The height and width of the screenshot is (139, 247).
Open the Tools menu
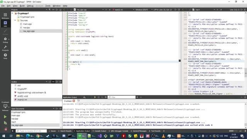pyautogui.click(x=48, y=6)
